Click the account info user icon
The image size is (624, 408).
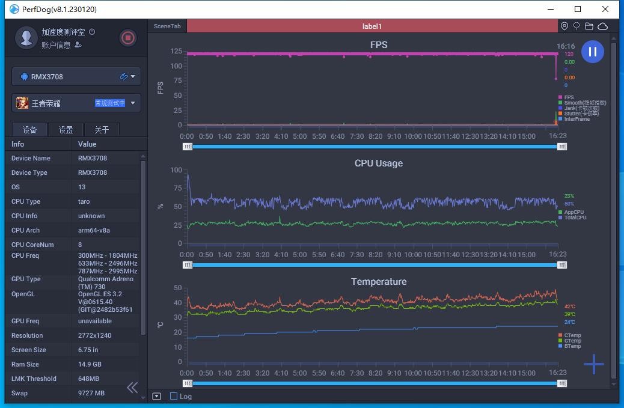(78, 45)
